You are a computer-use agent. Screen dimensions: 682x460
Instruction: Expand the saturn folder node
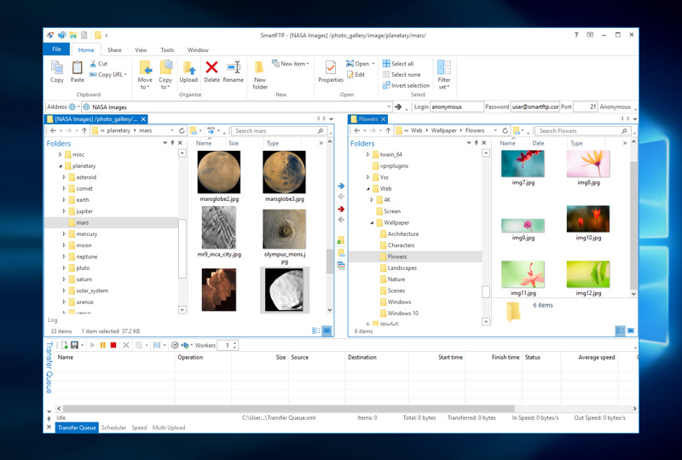point(64,279)
